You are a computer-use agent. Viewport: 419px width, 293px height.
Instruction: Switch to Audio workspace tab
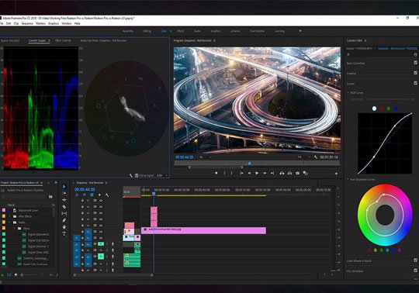coord(197,31)
